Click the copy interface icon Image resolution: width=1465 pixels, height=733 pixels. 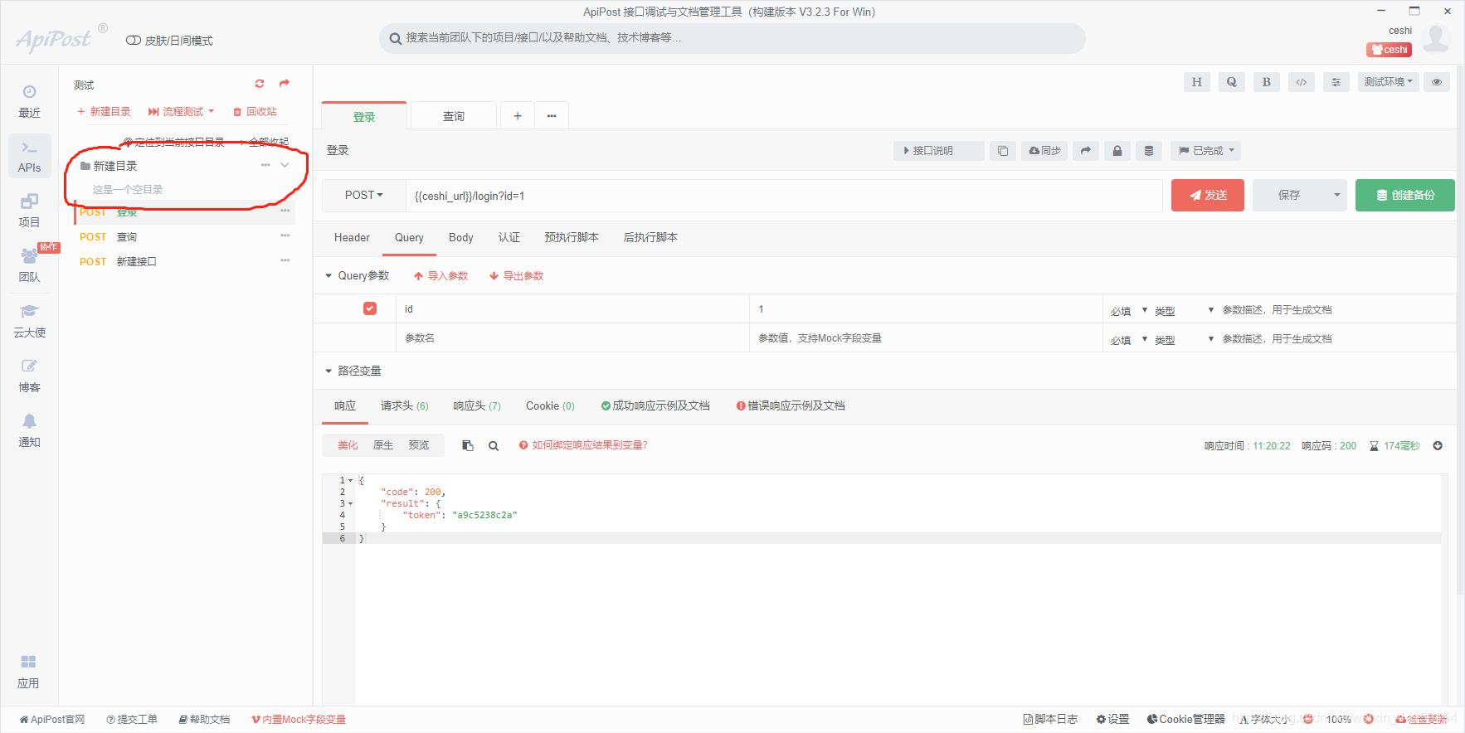coord(1003,151)
